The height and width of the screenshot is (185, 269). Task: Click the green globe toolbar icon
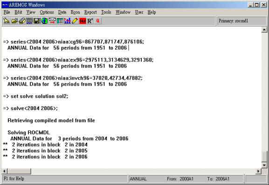coord(45,21)
